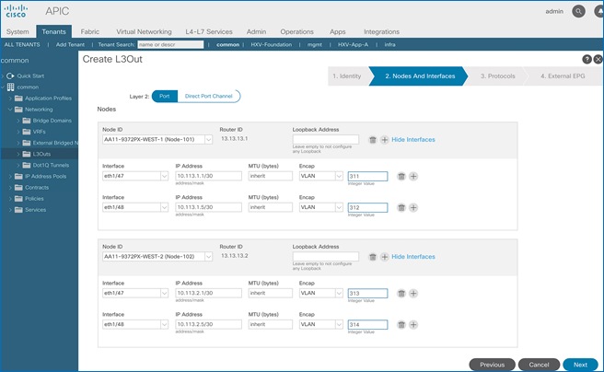The width and height of the screenshot is (604, 372).
Task: Cancel the L3Out creation
Action: [x=539, y=365]
